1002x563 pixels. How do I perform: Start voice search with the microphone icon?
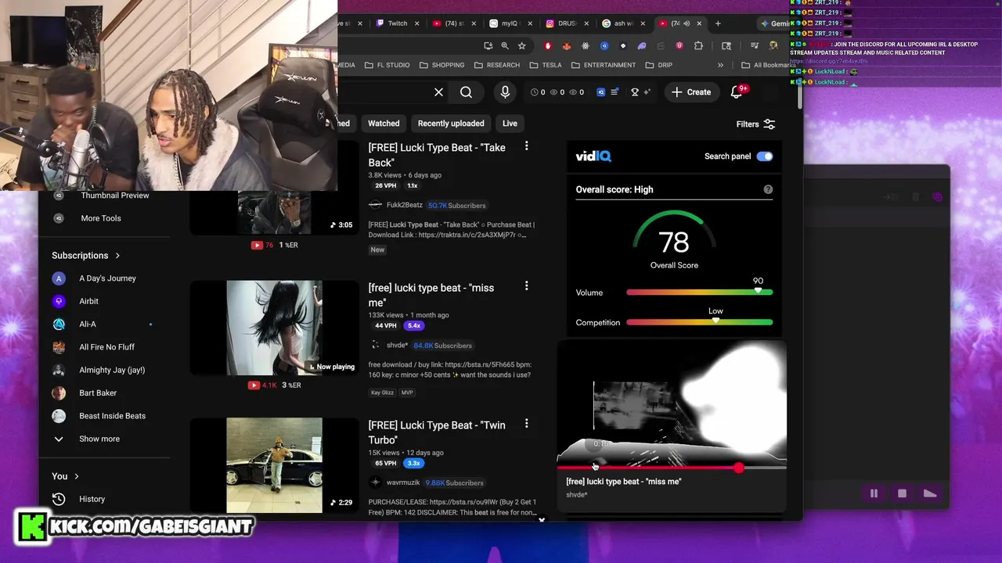click(505, 92)
